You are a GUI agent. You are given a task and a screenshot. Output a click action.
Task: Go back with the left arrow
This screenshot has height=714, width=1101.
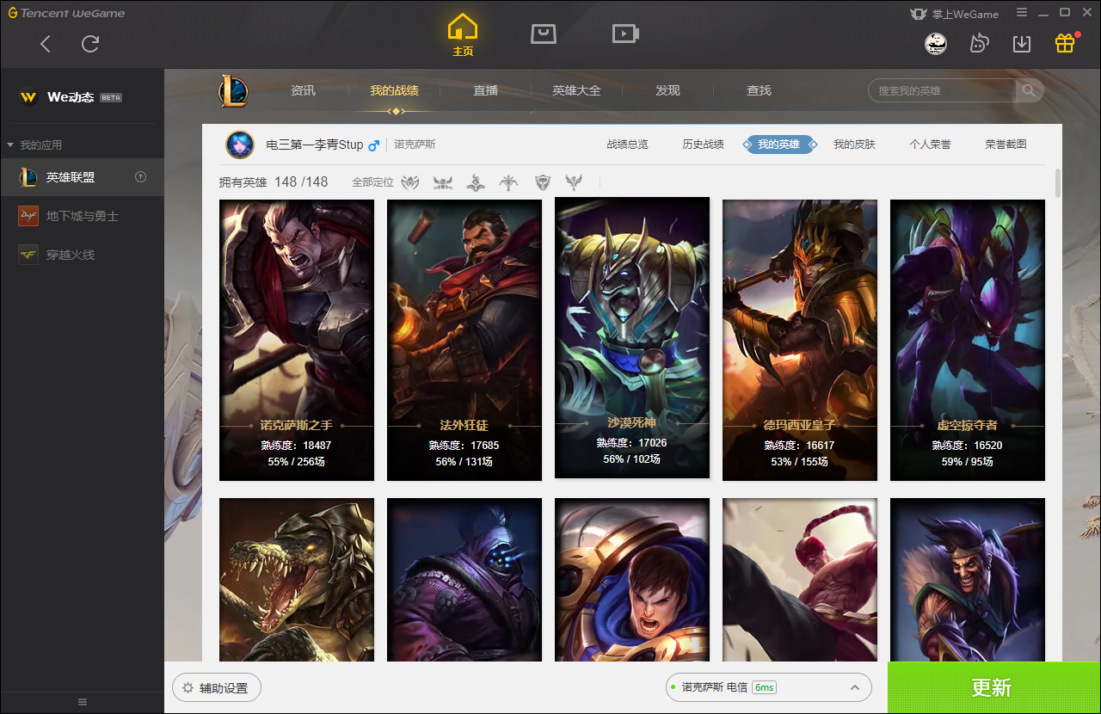[46, 44]
